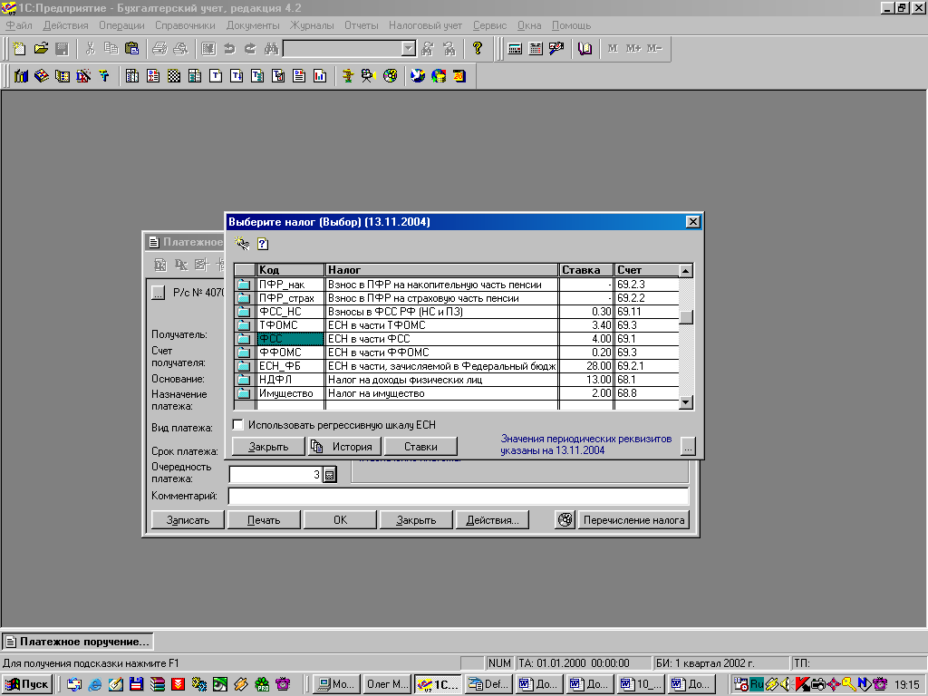Click the checkerboard report icon
The width and height of the screenshot is (928, 696).
[174, 76]
